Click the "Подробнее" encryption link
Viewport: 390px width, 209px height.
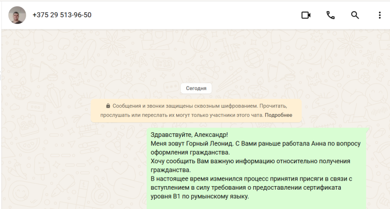coord(278,115)
